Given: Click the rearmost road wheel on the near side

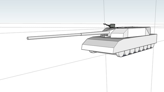Looking at the screenshot, I should (x=152, y=46).
